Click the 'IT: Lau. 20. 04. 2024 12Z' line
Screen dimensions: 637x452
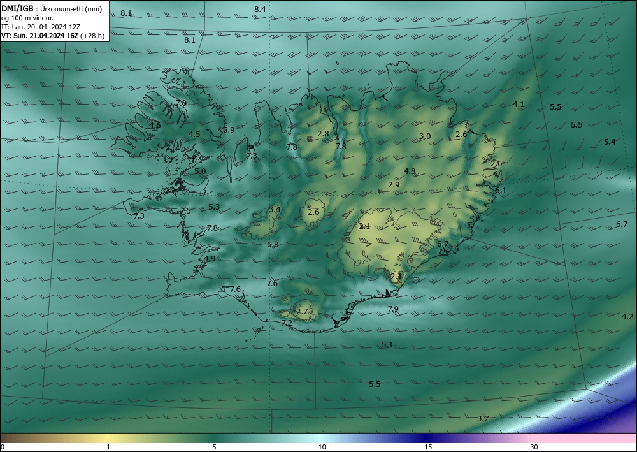point(41,27)
